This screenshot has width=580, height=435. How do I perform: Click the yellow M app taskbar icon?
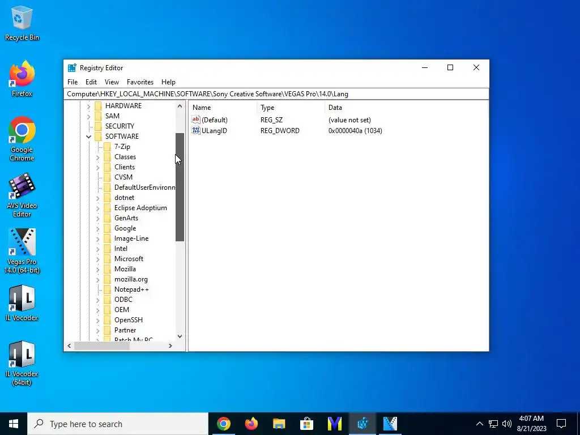[334, 424]
